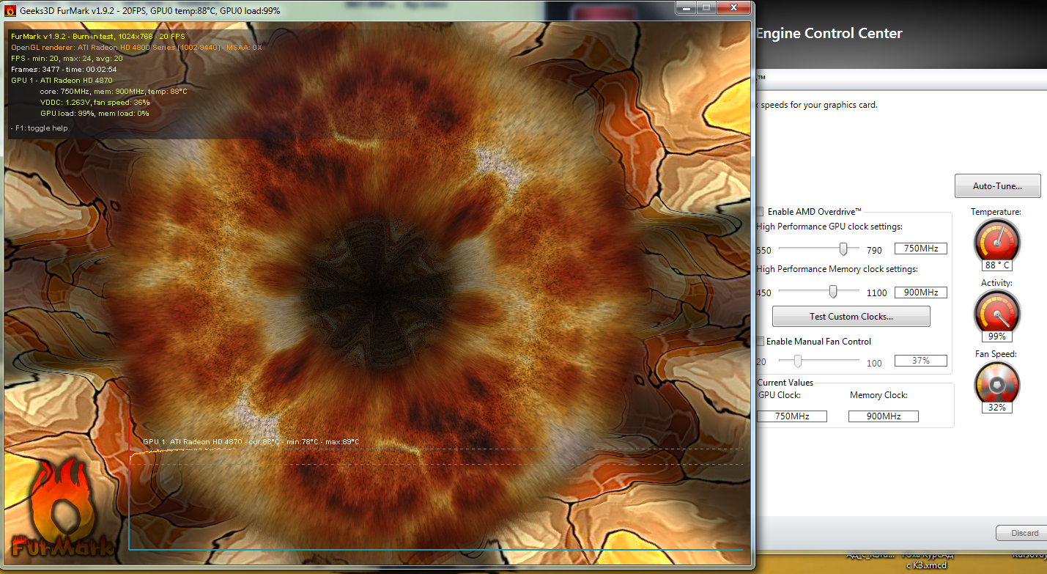Maximize the FurMark window

707,8
